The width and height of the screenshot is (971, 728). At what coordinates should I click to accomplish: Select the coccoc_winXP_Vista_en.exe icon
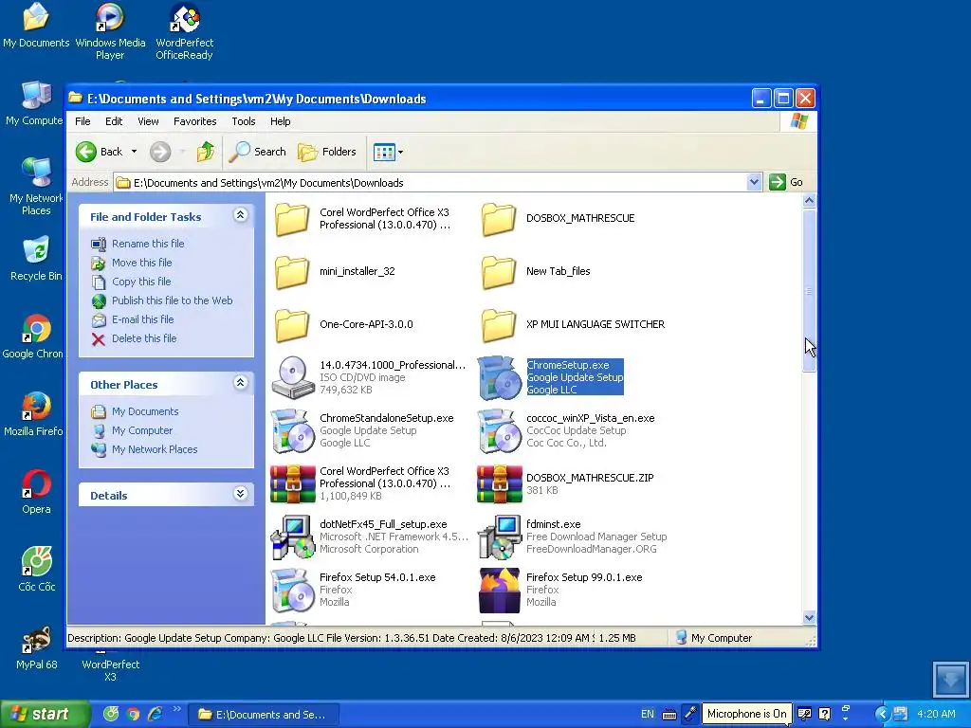point(499,431)
